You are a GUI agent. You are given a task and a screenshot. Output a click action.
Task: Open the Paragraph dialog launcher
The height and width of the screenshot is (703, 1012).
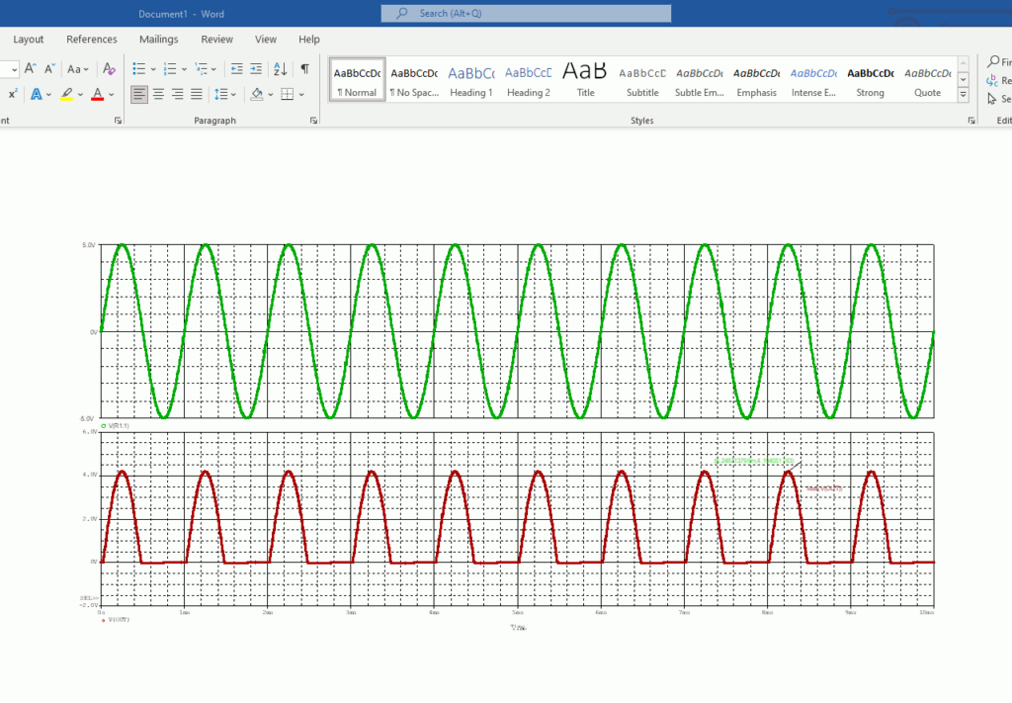coord(313,120)
